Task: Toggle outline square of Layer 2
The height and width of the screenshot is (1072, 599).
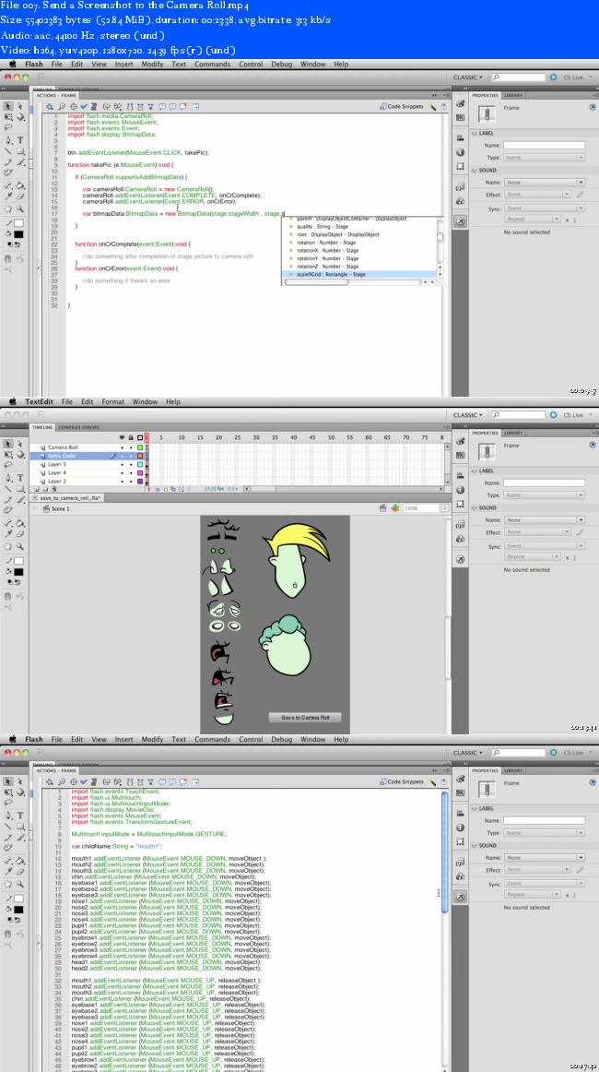Action: point(141,482)
